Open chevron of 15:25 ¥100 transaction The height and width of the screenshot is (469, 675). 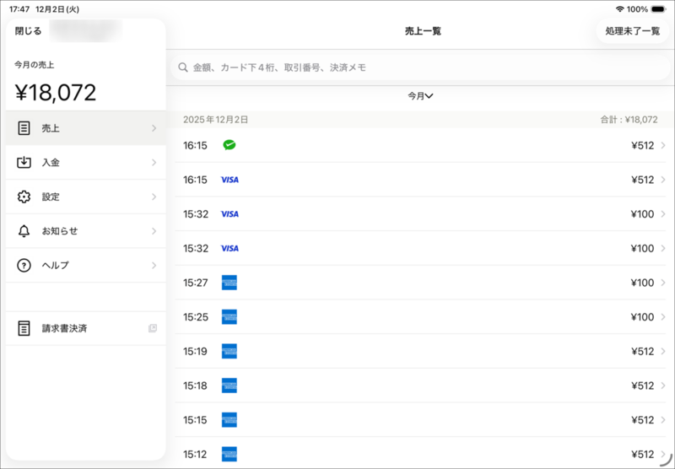663,317
